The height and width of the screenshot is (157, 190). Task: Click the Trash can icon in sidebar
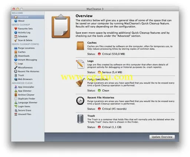(x=16, y=75)
